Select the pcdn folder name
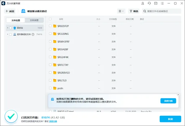Screen dimensions: 185x126 [60, 88]
